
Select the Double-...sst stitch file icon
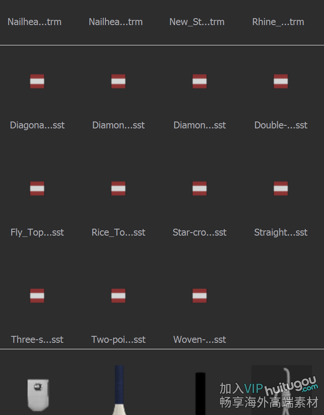click(x=281, y=81)
